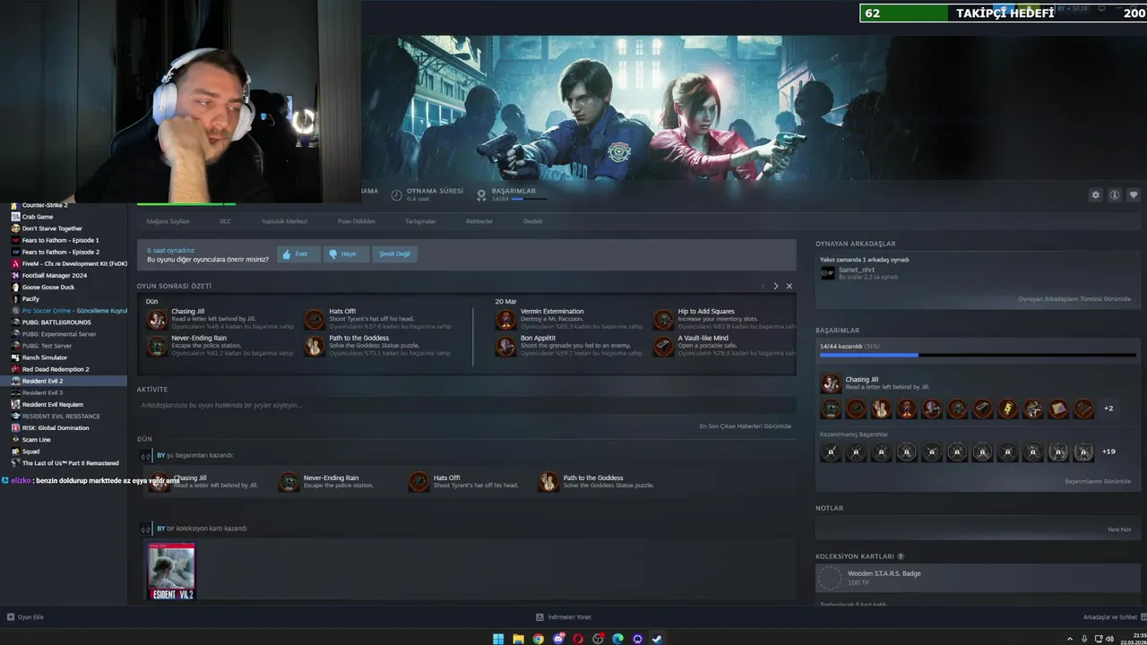This screenshot has height=645, width=1147.
Task: Open friend Samet_nhrt's profile avatar
Action: 828,272
